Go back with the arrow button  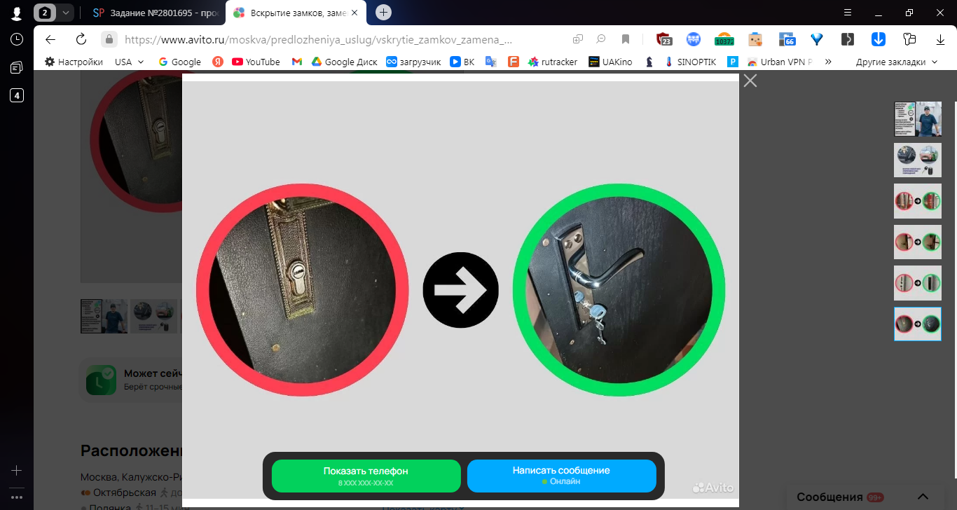(x=50, y=39)
